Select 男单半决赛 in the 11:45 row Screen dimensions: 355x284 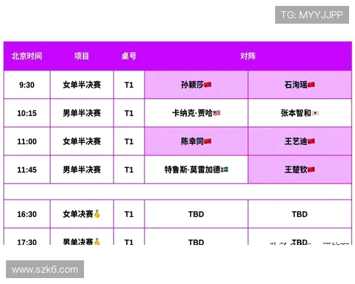[82, 170]
